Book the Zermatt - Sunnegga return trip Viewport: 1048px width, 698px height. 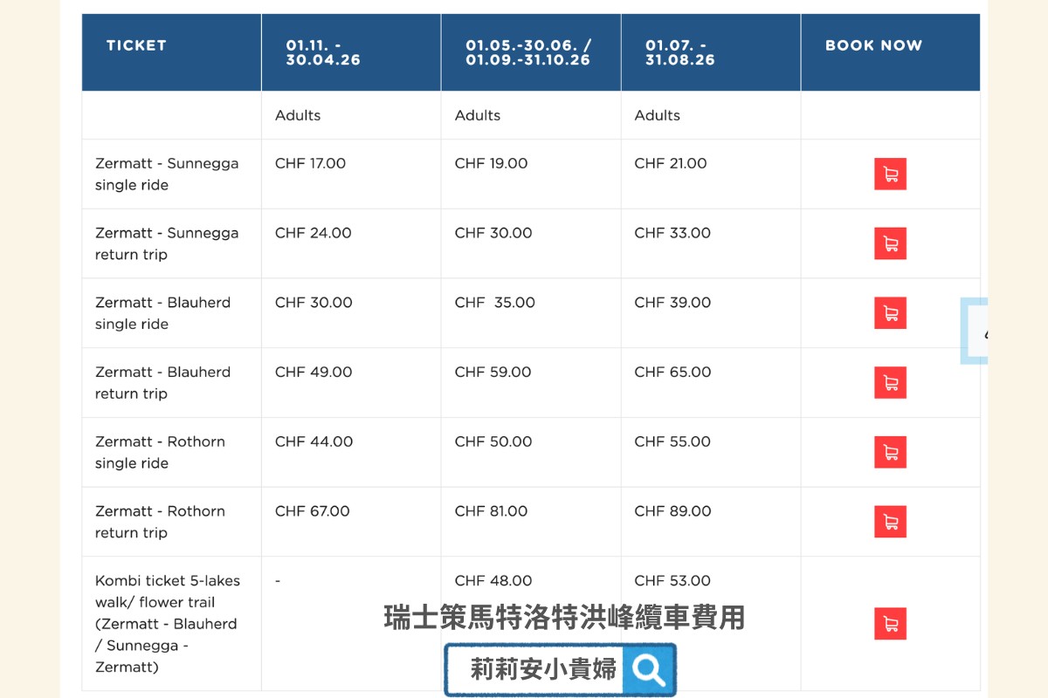[890, 243]
